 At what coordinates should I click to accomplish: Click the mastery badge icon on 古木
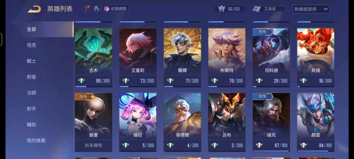(82, 81)
